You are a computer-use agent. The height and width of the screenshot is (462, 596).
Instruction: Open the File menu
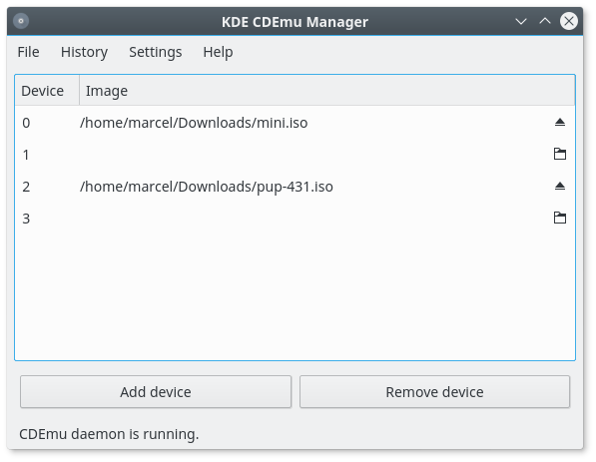pyautogui.click(x=28, y=52)
